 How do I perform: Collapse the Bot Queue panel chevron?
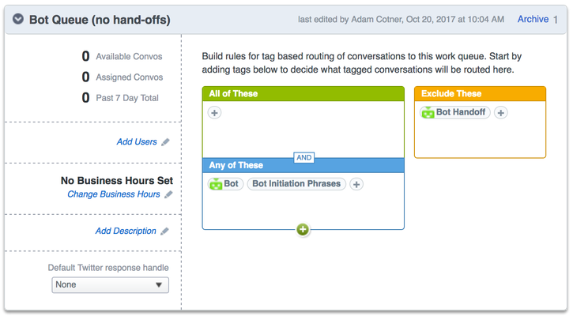(18, 19)
